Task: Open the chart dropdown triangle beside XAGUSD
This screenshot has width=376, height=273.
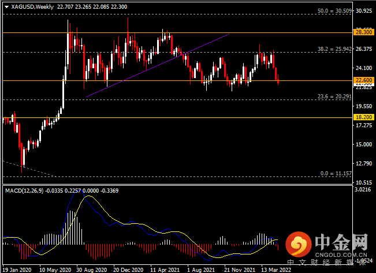Action: click(x=6, y=7)
